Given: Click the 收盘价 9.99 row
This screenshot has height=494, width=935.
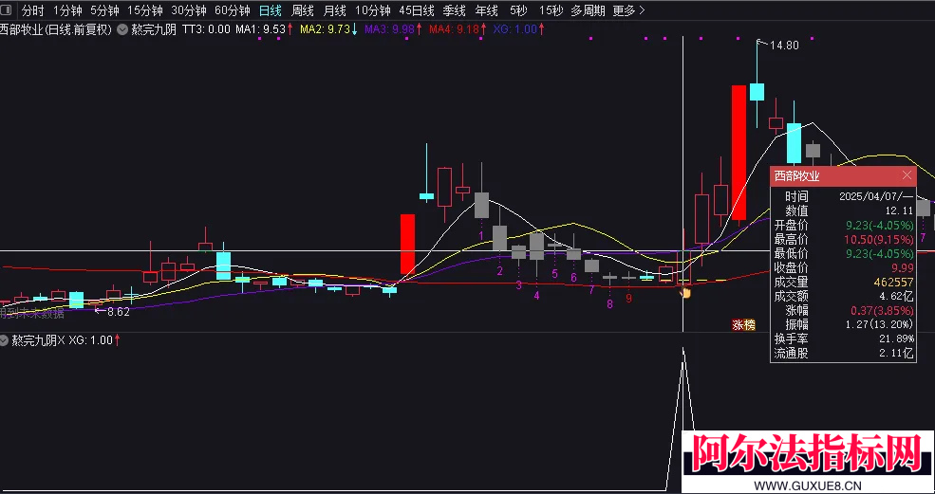Looking at the screenshot, I should pos(843,268).
